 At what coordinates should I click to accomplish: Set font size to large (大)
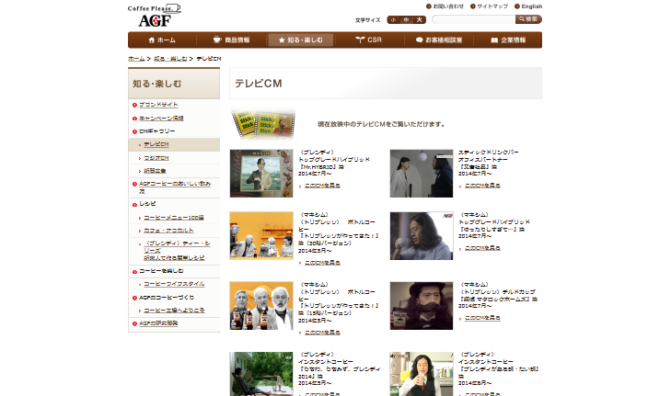click(420, 19)
